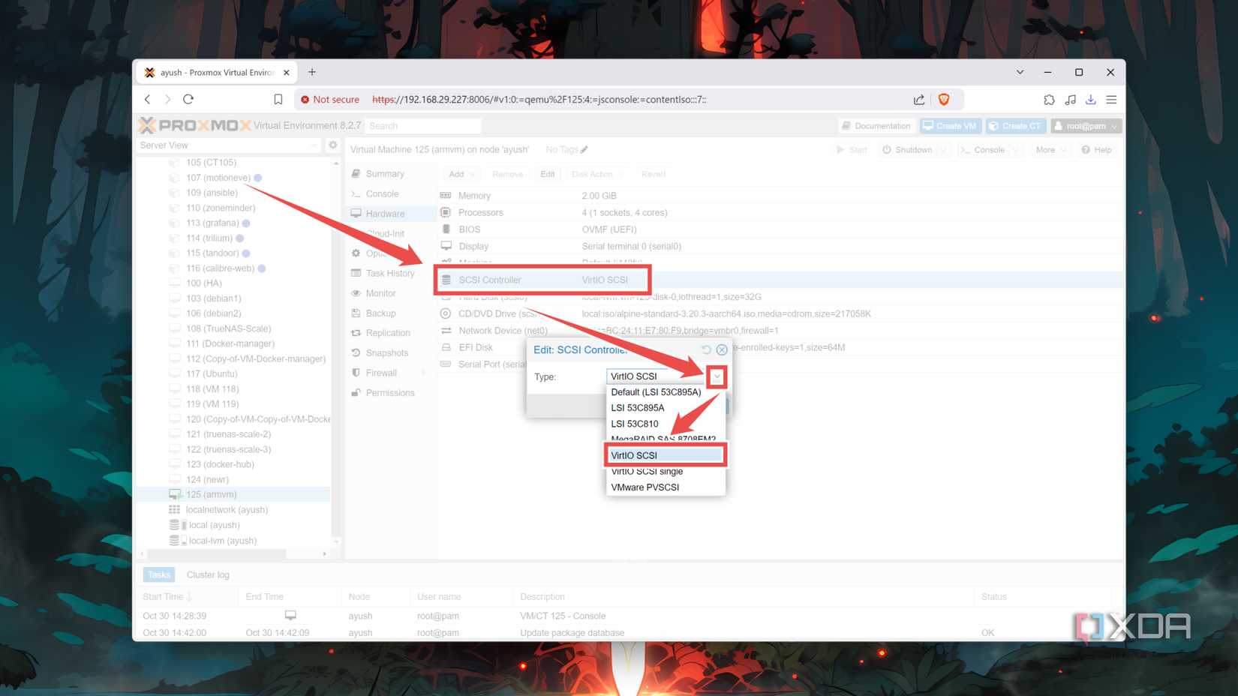Image resolution: width=1238 pixels, height=696 pixels.
Task: Select the BIOS hardware row
Action: tap(780, 229)
